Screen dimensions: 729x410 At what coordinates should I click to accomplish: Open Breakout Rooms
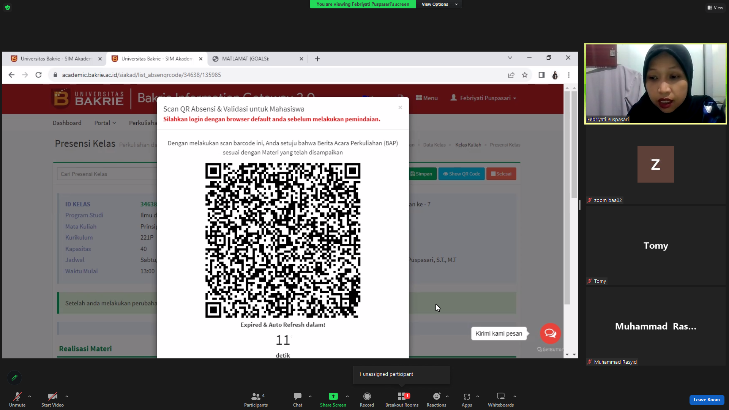(402, 399)
